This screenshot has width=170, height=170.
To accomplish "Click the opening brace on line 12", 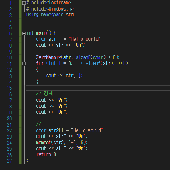I will [x=37, y=70].
